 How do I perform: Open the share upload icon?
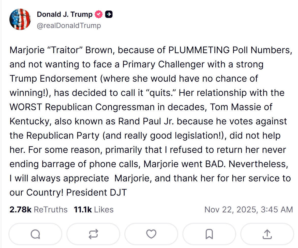[x=267, y=234]
